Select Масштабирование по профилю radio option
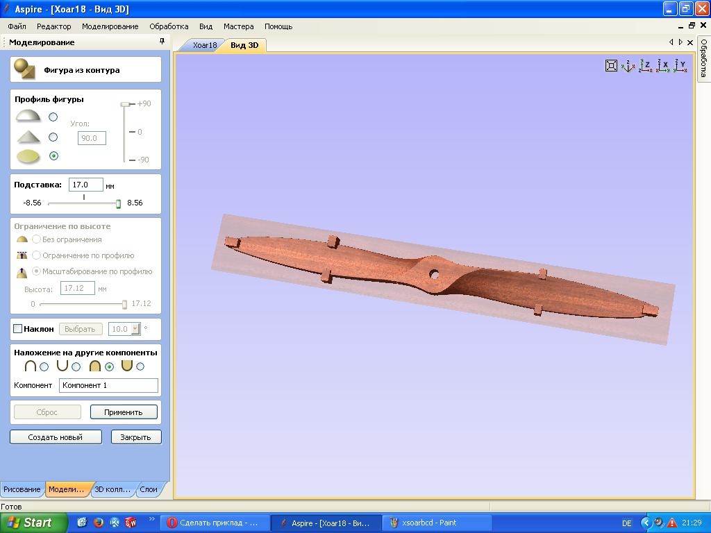711x533 pixels. [36, 271]
